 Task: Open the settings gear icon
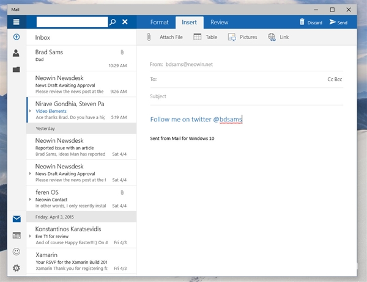pos(16,267)
